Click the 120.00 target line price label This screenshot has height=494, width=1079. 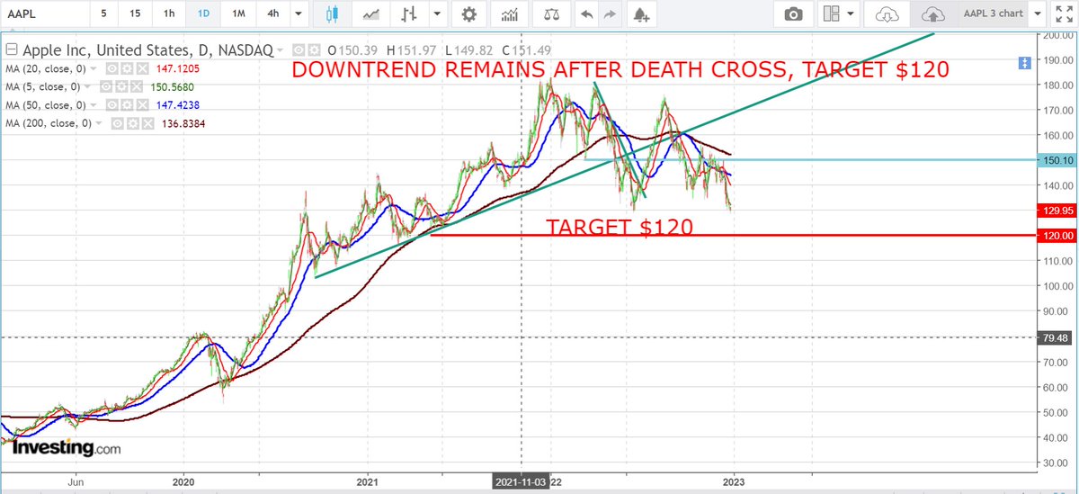pos(1059,236)
